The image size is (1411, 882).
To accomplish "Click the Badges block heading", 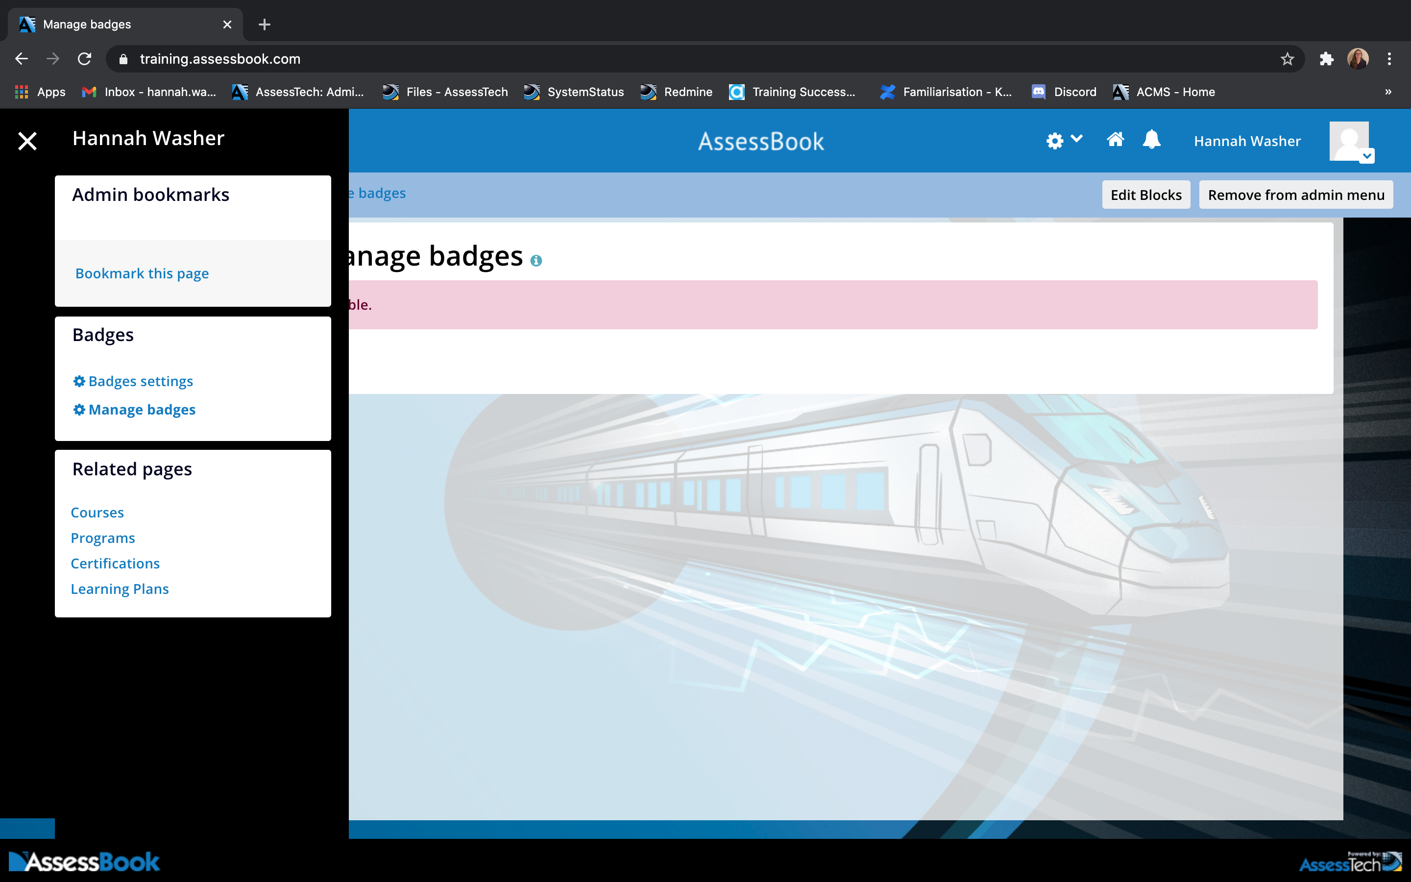I will [102, 336].
